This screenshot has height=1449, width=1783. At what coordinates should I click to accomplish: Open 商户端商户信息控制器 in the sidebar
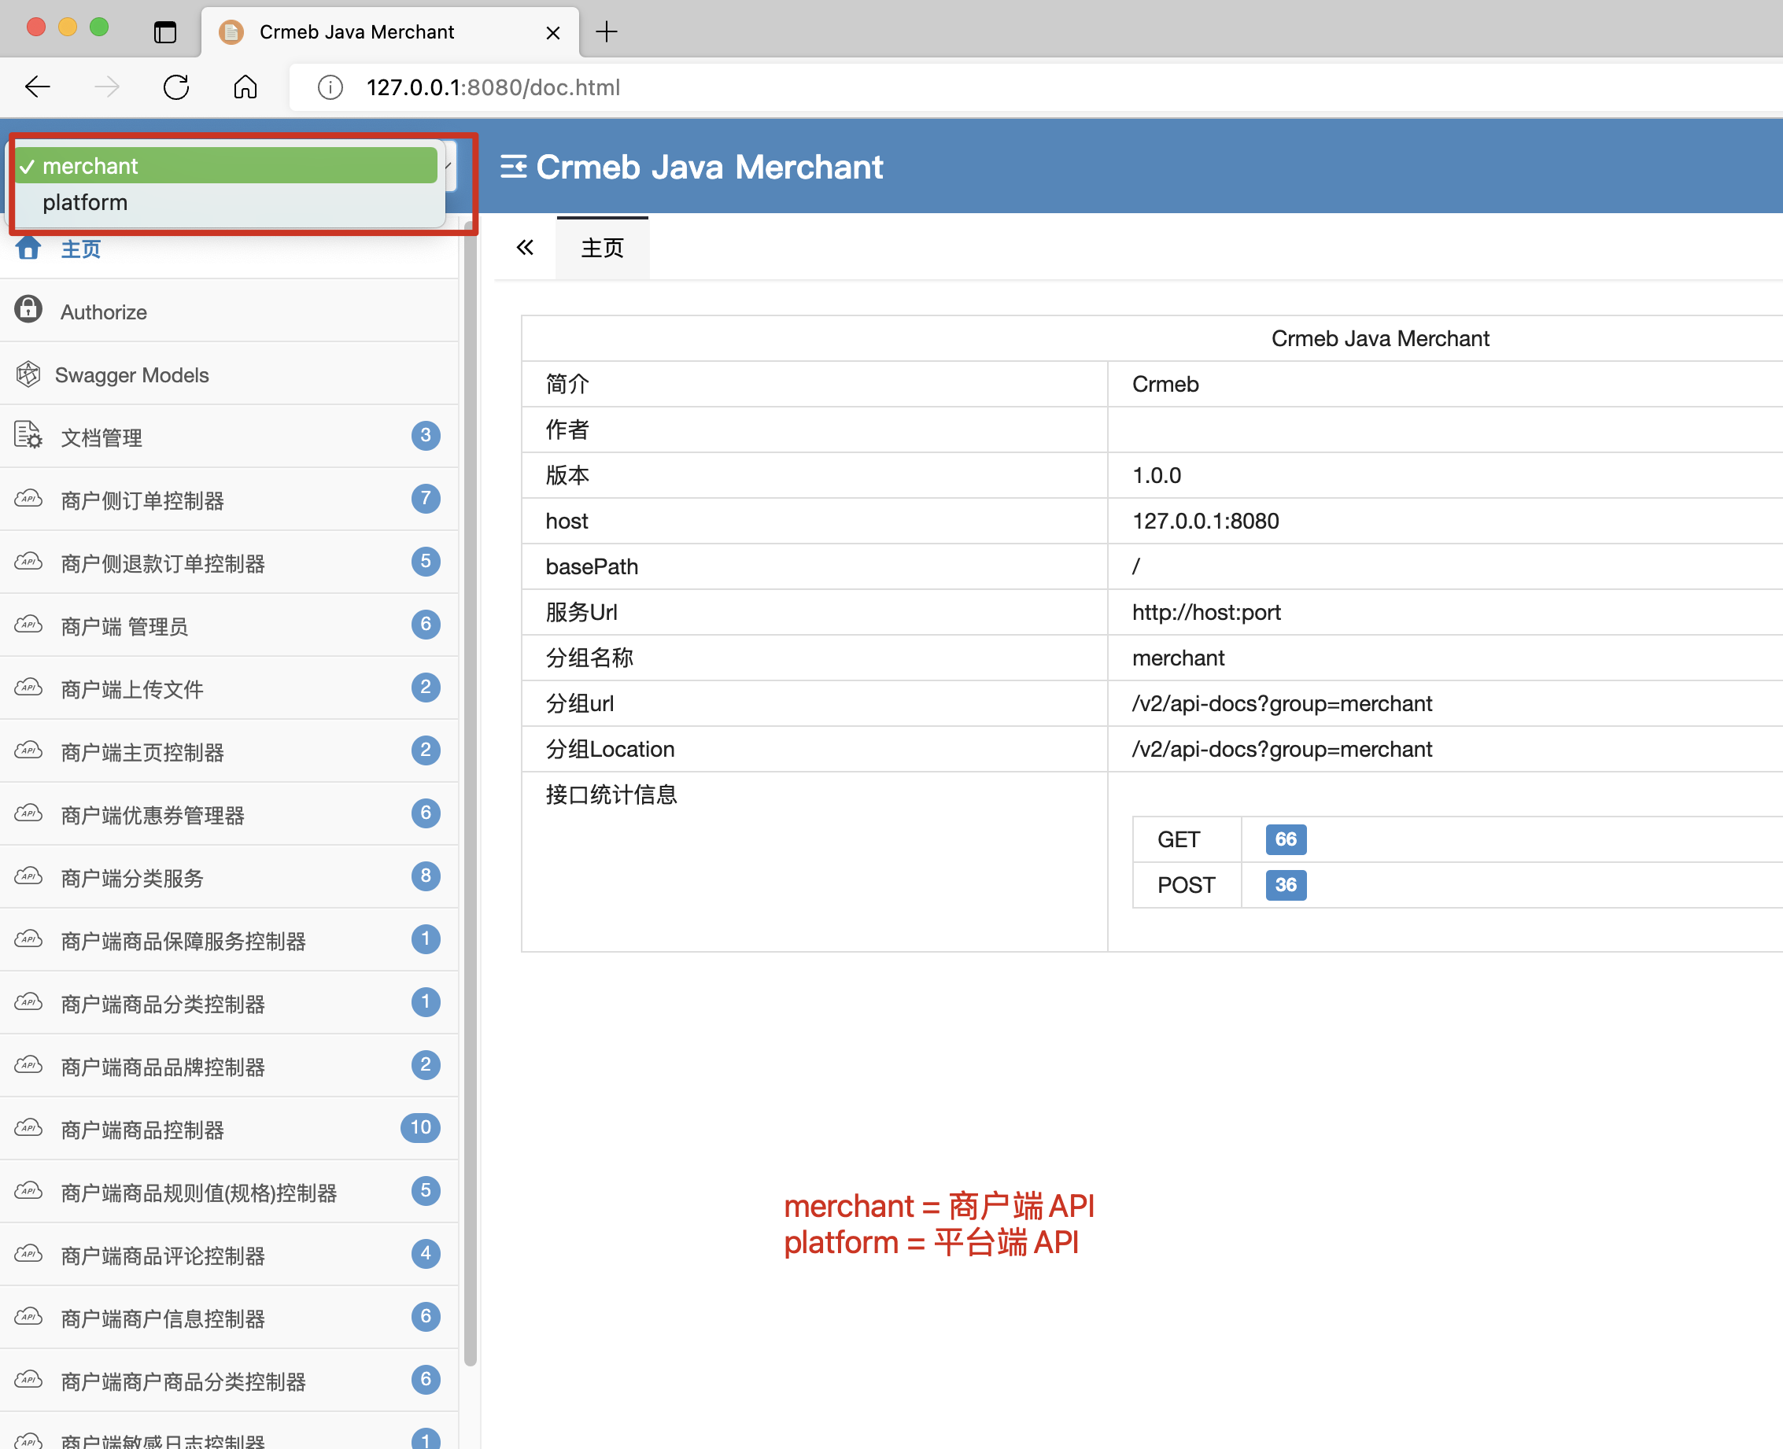tap(229, 1317)
